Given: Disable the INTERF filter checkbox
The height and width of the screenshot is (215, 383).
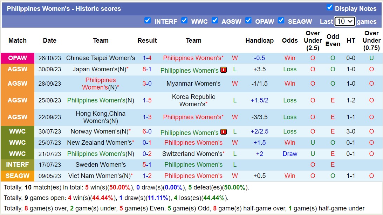Looking at the screenshot, I should [x=148, y=21].
